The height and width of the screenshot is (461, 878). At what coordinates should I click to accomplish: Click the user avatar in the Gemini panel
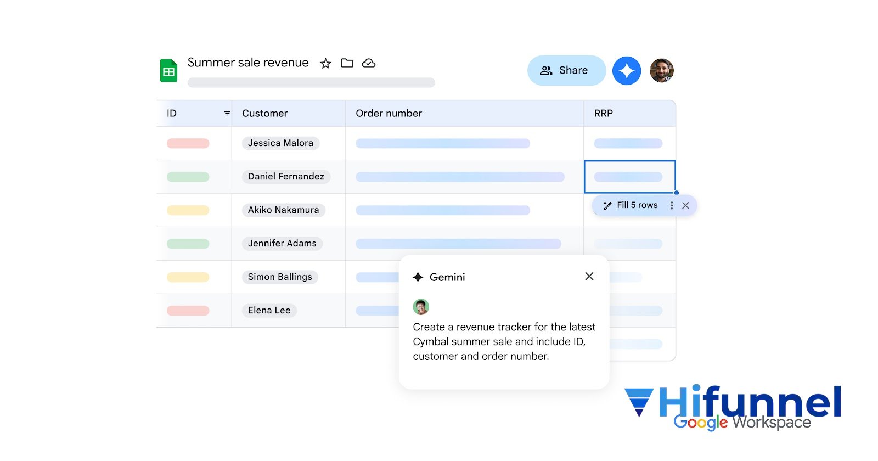click(x=421, y=307)
